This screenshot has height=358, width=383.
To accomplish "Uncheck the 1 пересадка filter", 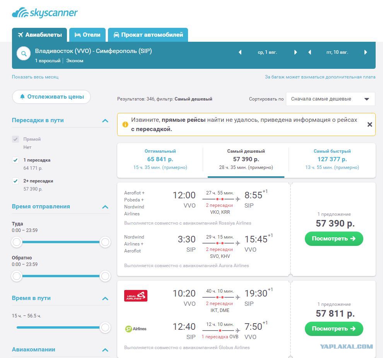I will 15,160.
